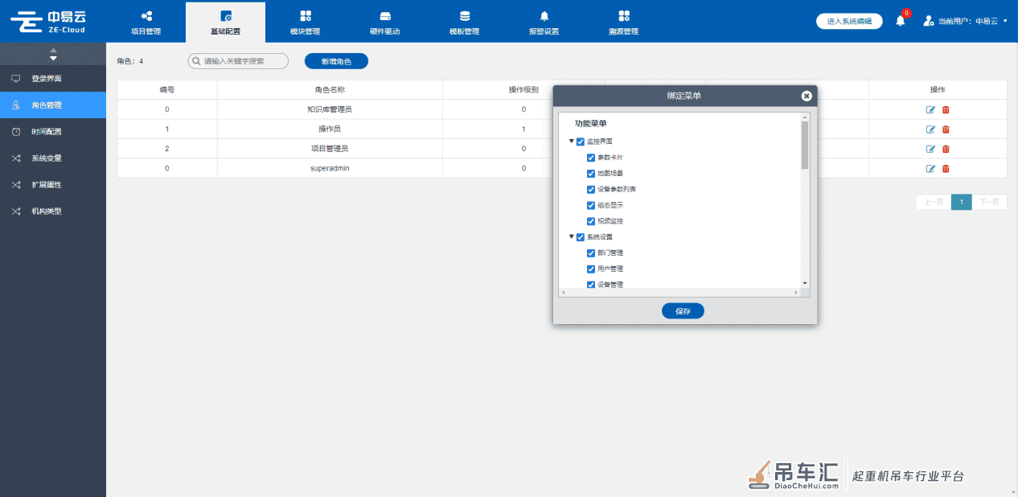Delete the 项目管理员 role
The width and height of the screenshot is (1018, 497).
pos(946,149)
